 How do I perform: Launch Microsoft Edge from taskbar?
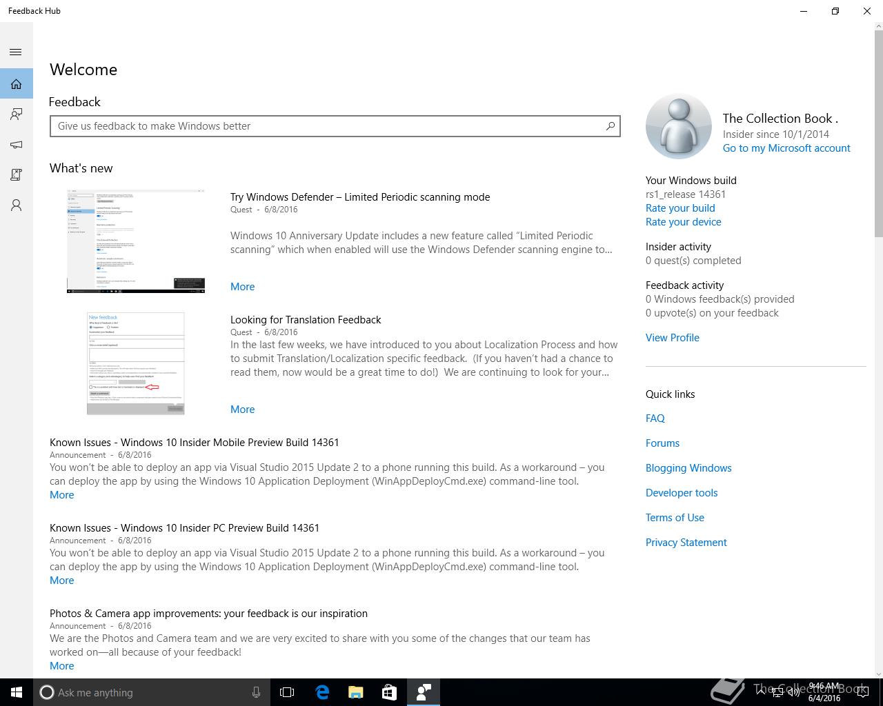pos(322,692)
